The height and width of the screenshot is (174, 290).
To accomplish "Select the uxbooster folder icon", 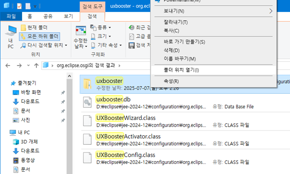I will point(87,84).
